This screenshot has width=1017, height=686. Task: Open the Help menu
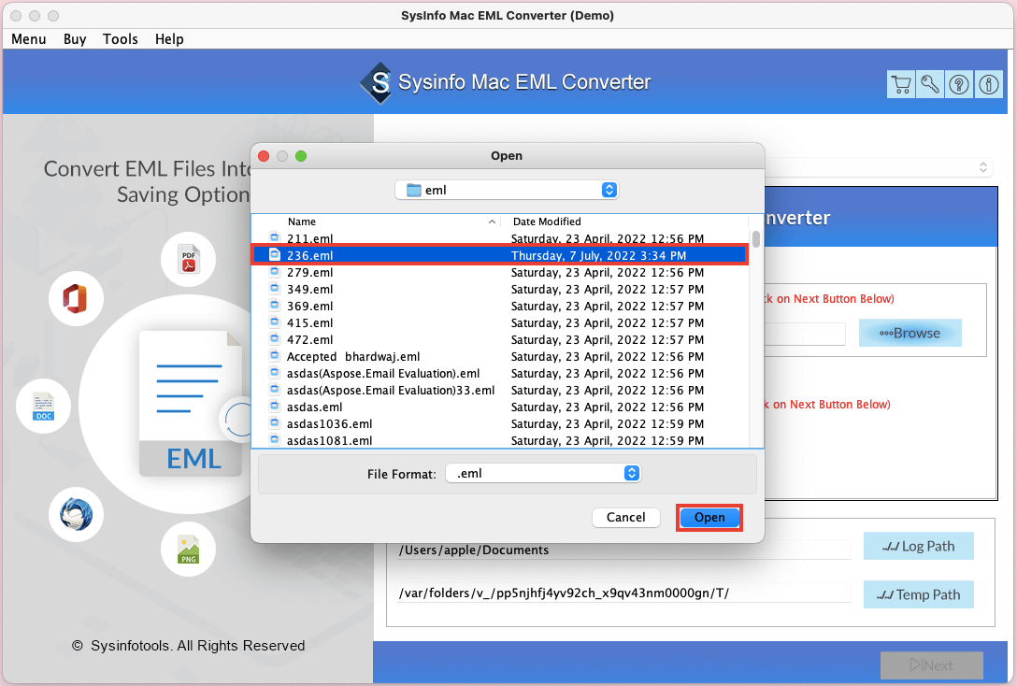coord(169,39)
